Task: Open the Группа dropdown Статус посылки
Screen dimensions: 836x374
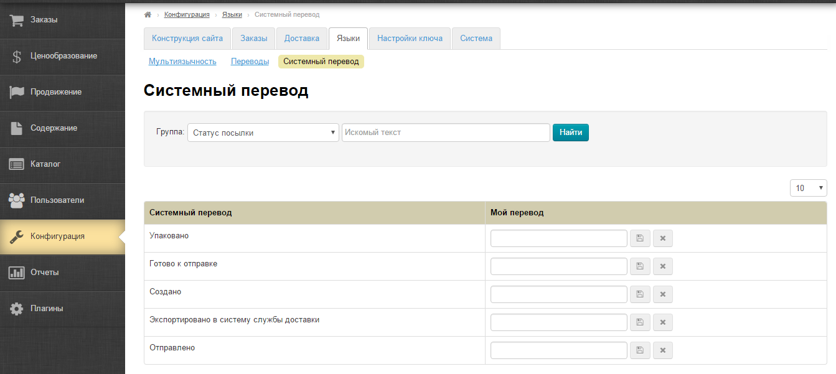Action: pos(263,133)
